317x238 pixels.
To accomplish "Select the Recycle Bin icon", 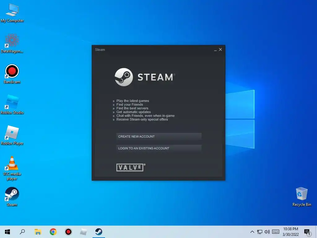I will click(x=302, y=197).
